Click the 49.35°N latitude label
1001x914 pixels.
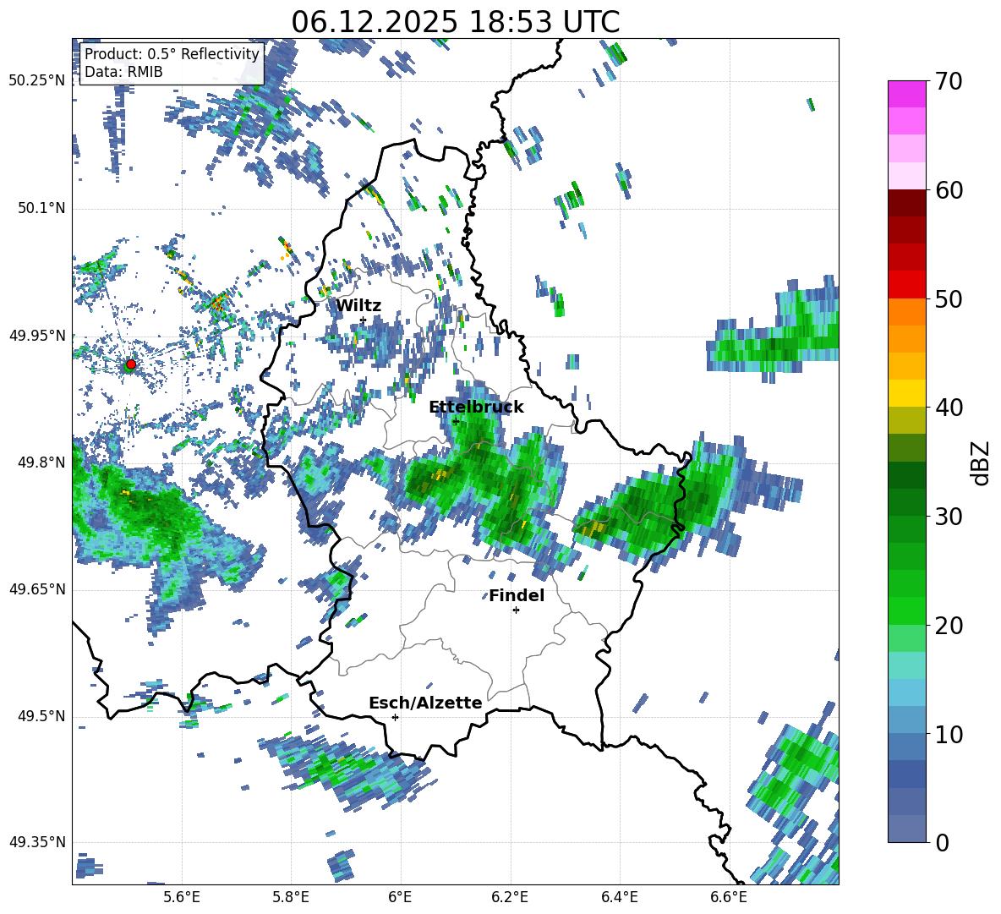click(37, 842)
